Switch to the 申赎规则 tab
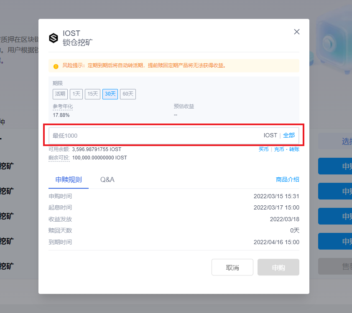This screenshot has width=352, height=313. pyautogui.click(x=69, y=180)
